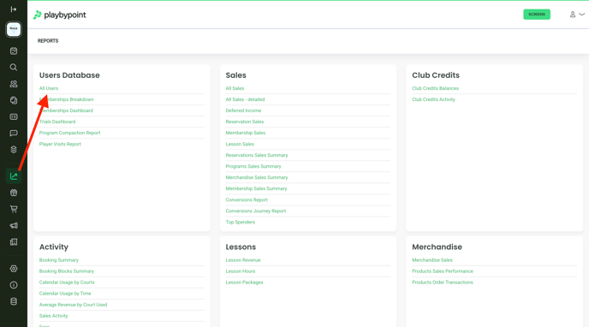The width and height of the screenshot is (589, 327).
Task: Open Program Compaction Report
Action: (70, 133)
